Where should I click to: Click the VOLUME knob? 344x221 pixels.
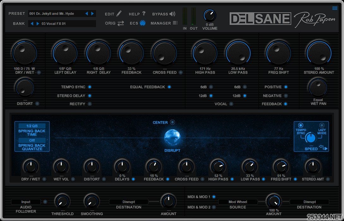click(210, 15)
